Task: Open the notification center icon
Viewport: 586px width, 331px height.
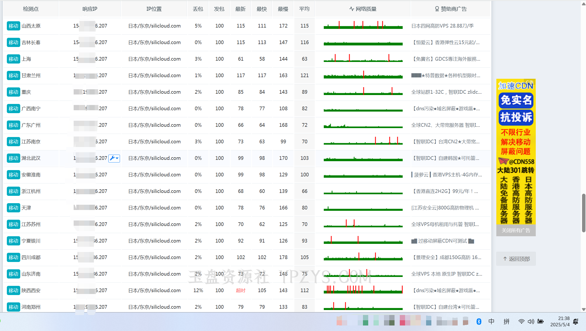Action: click(x=576, y=322)
